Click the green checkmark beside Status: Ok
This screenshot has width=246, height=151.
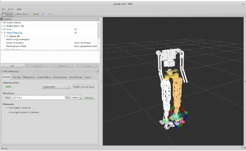pos(7,36)
